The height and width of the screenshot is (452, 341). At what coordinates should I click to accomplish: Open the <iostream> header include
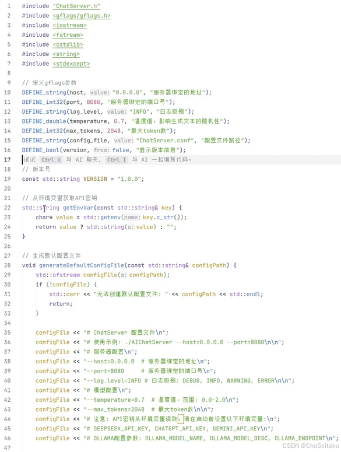point(69,25)
